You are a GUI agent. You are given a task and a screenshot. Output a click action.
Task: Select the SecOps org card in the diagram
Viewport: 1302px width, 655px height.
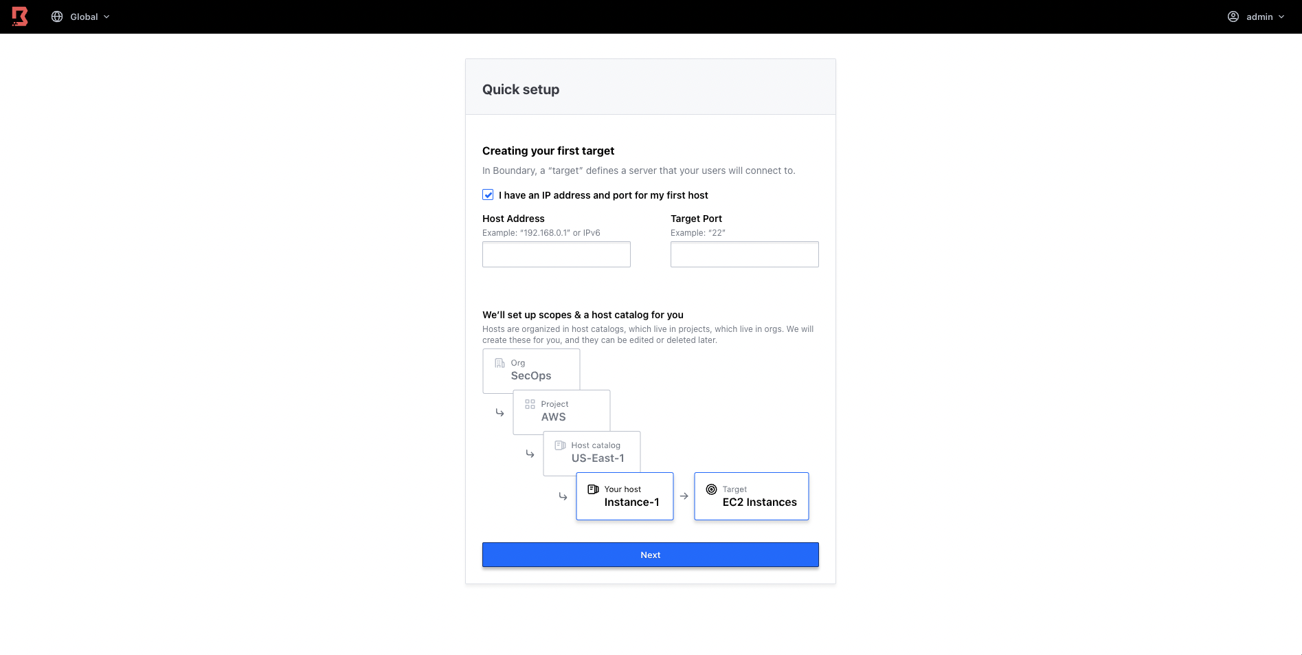pos(531,370)
